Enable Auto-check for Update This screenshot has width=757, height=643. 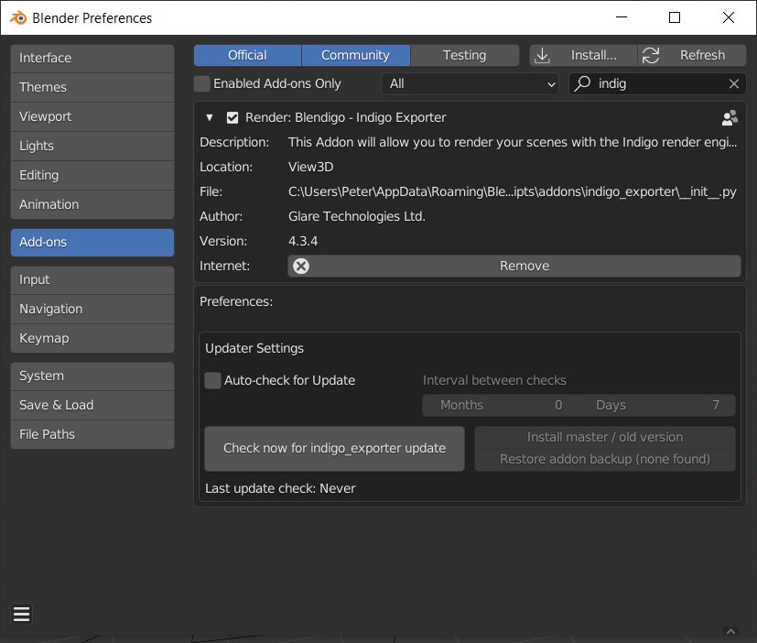click(213, 380)
